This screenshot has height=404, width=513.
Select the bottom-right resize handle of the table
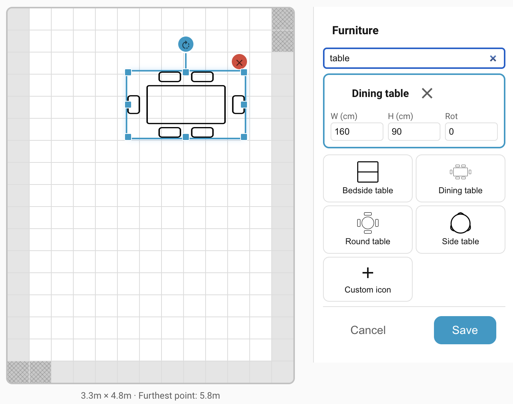click(244, 137)
